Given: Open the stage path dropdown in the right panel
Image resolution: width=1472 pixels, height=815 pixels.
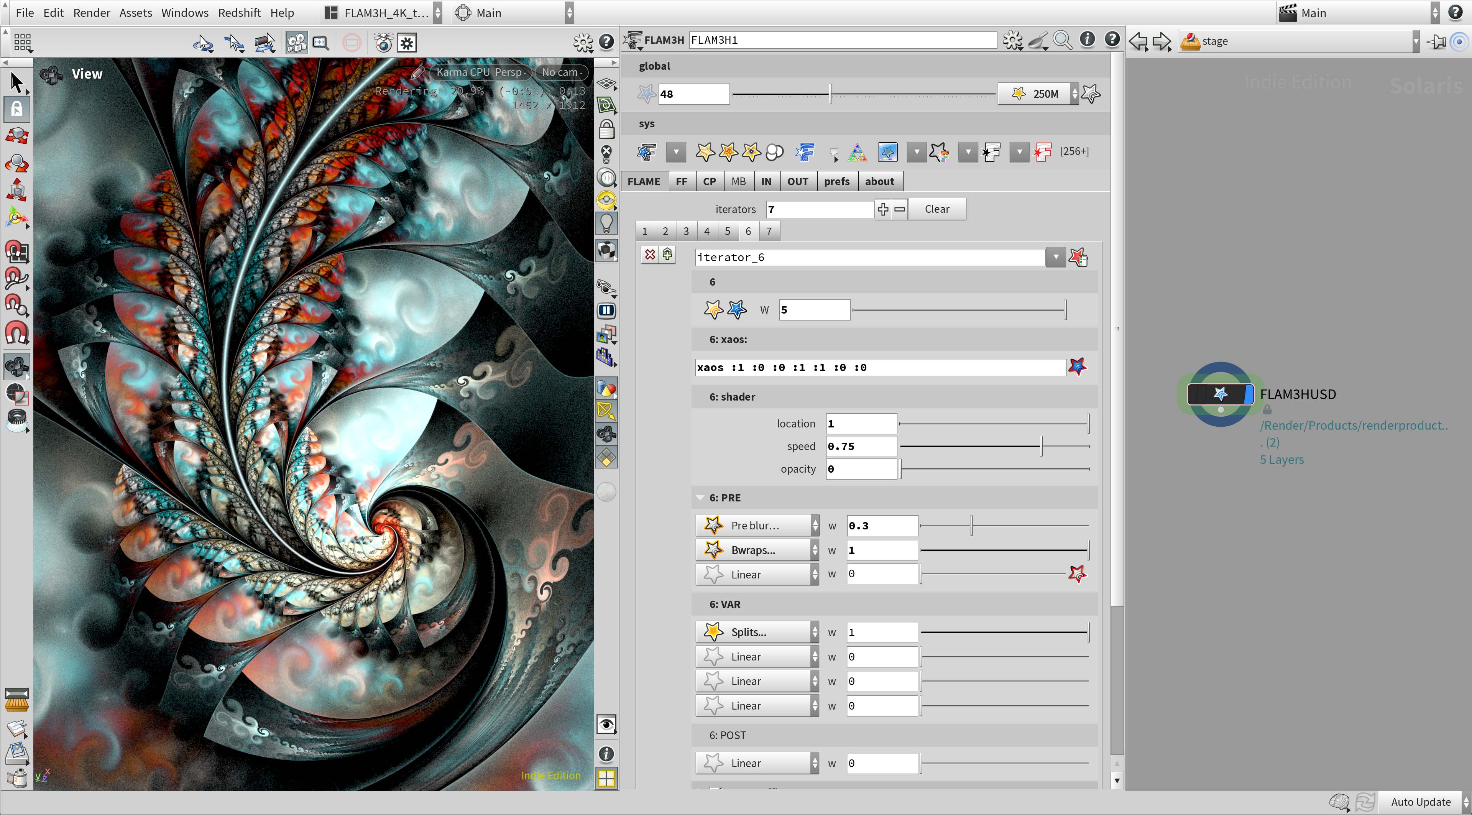Looking at the screenshot, I should point(1415,41).
